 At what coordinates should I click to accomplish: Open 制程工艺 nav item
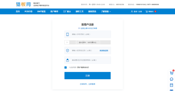(79, 11)
